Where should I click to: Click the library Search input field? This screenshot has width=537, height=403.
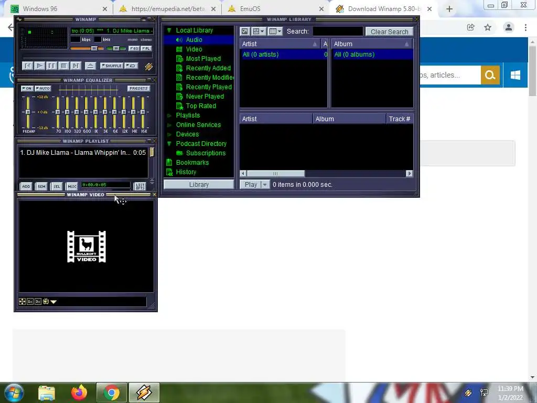click(x=338, y=31)
